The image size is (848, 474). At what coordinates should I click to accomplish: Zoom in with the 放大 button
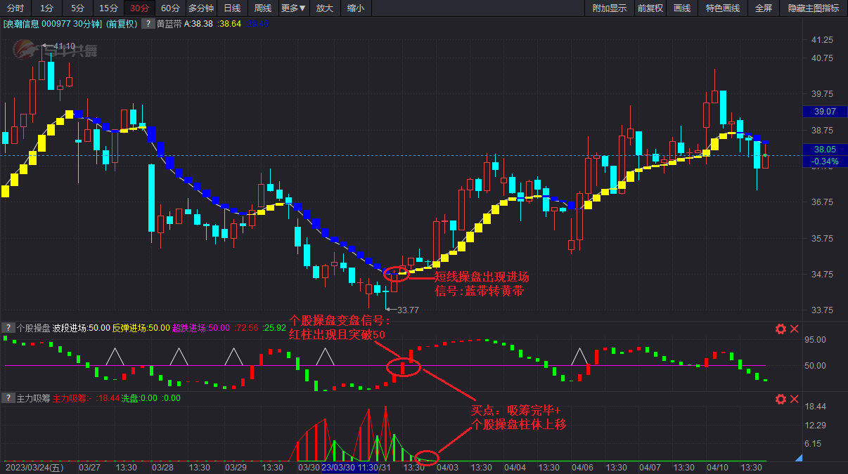click(324, 8)
